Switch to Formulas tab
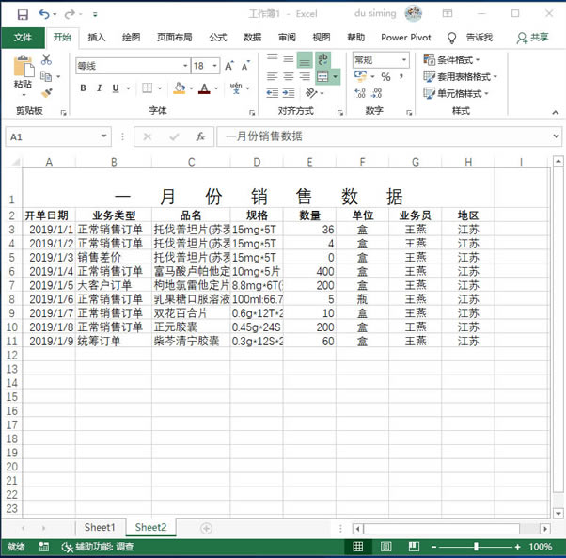The width and height of the screenshot is (566, 558). (218, 38)
